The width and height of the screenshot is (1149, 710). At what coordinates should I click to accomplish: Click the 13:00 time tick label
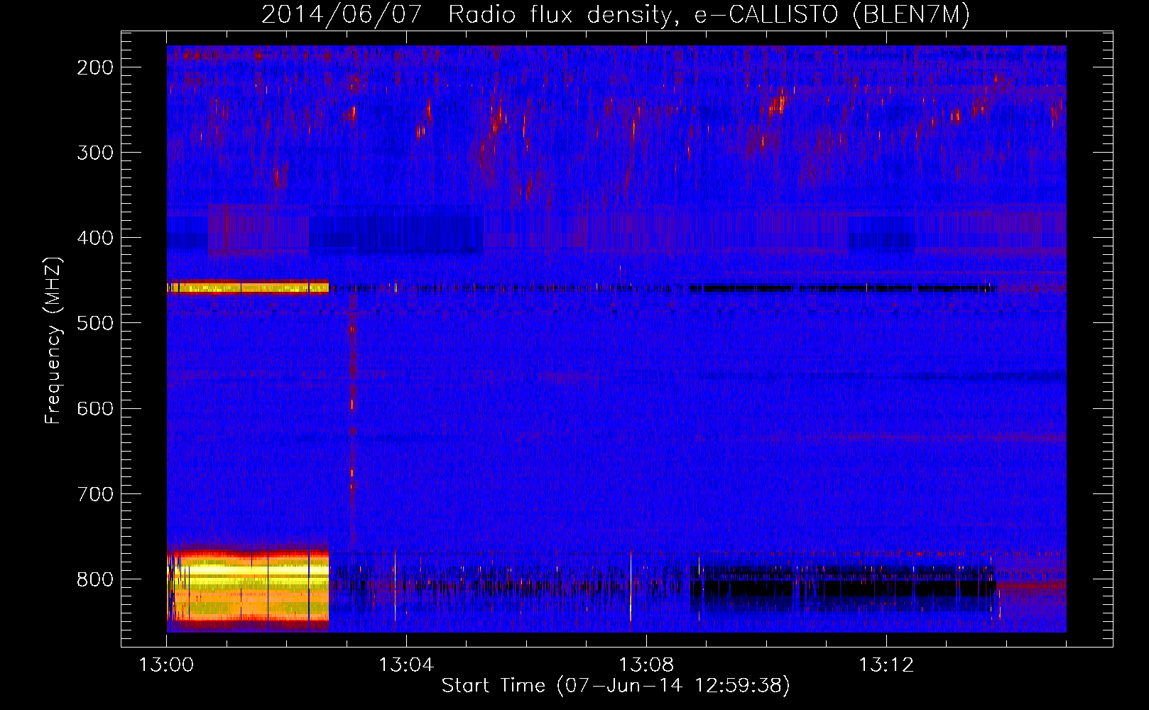click(166, 665)
